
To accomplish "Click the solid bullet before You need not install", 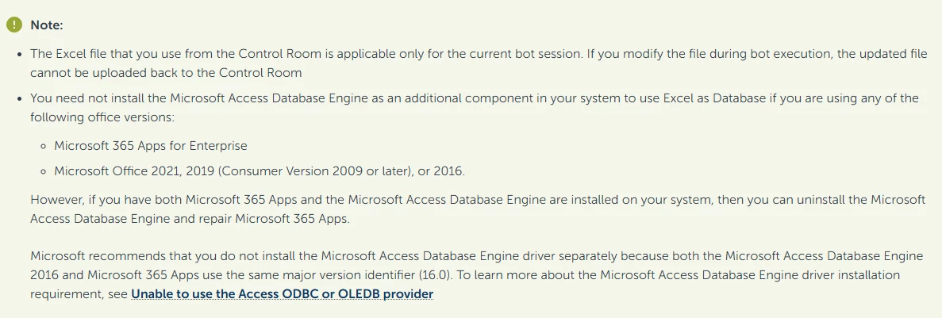I will coord(19,98).
